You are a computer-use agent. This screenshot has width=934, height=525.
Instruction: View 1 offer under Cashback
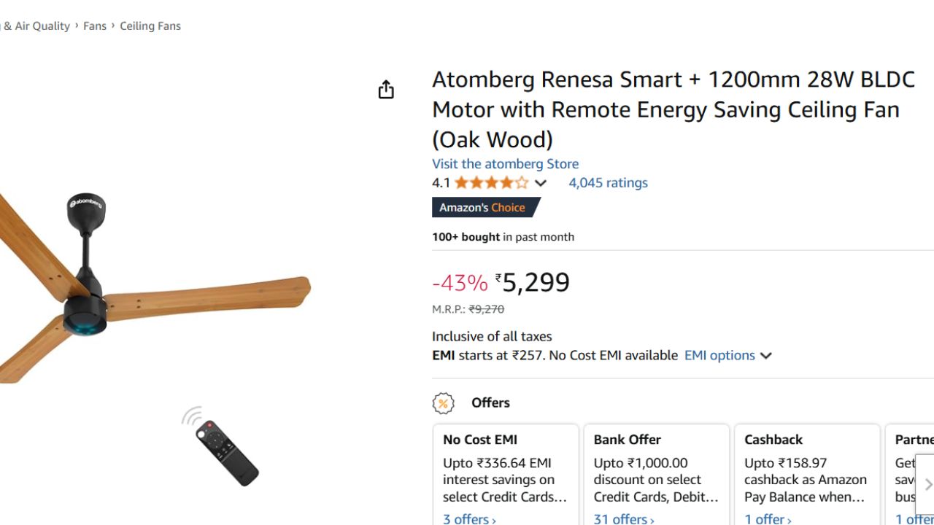(x=767, y=519)
